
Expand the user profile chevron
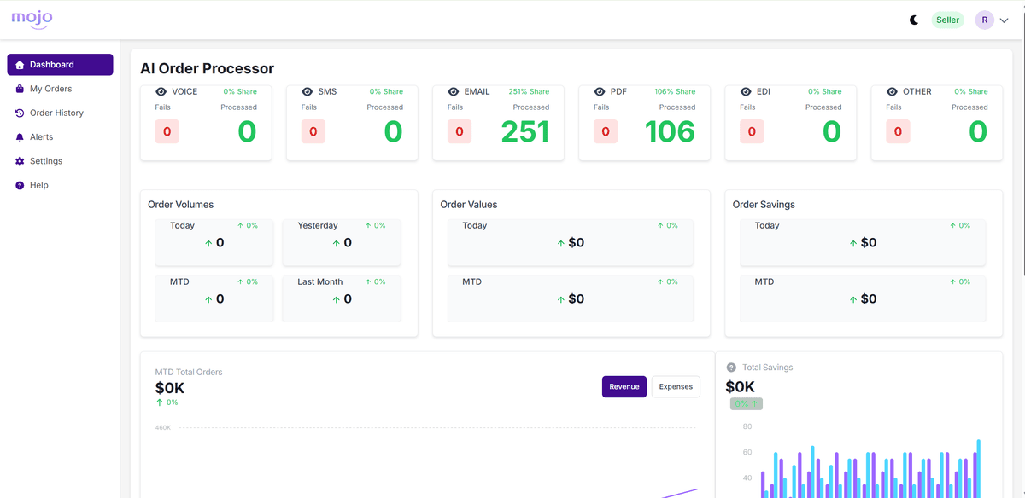point(1004,20)
